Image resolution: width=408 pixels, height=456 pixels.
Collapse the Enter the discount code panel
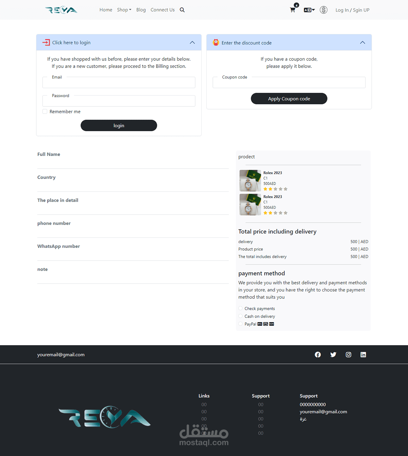tap(362, 42)
